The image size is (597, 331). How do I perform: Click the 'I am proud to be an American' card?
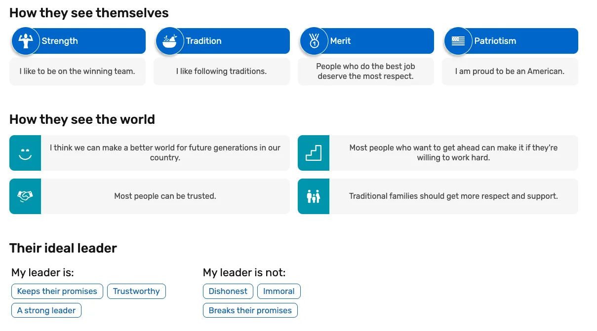coord(510,72)
